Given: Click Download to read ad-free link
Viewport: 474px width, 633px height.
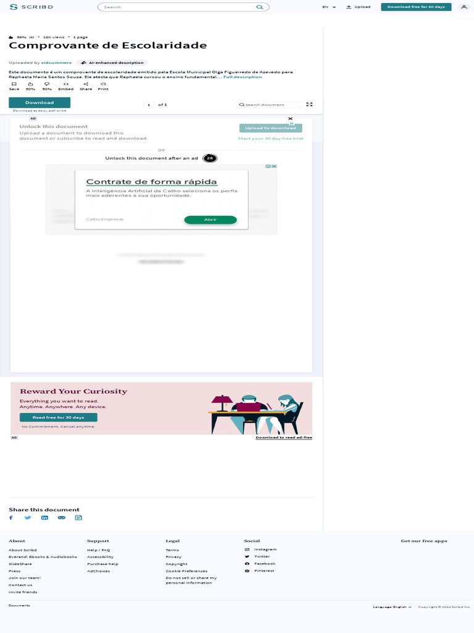Looking at the screenshot, I should click(284, 437).
